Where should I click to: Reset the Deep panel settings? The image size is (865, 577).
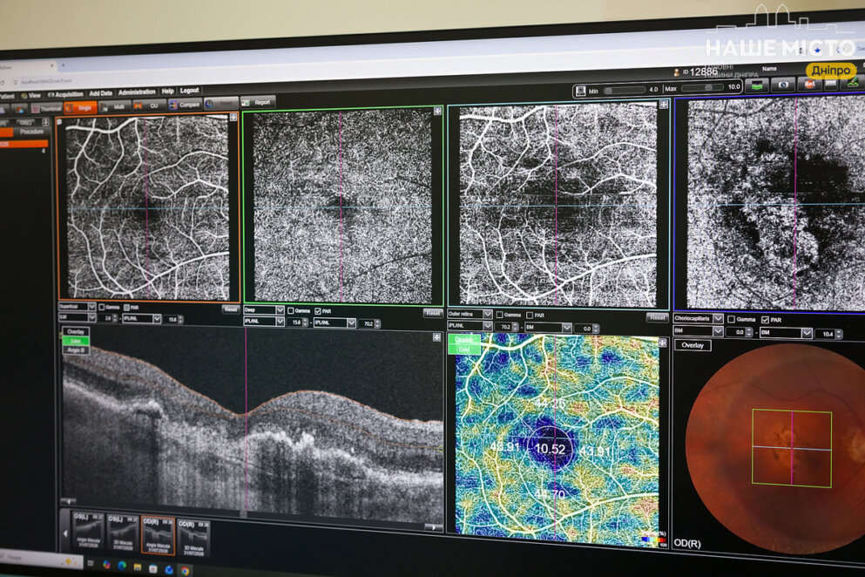click(433, 313)
